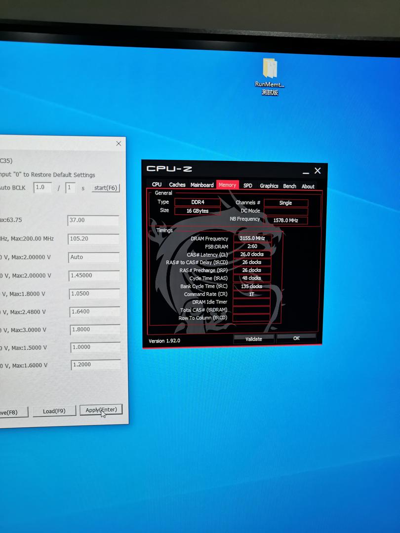
Task: Go to the SPD tab in CPU-Z
Action: pyautogui.click(x=247, y=186)
